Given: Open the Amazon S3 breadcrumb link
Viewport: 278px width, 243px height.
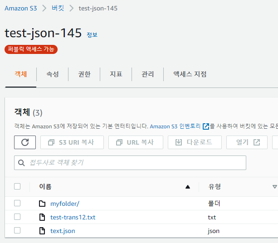Looking at the screenshot, I should tap(21, 8).
